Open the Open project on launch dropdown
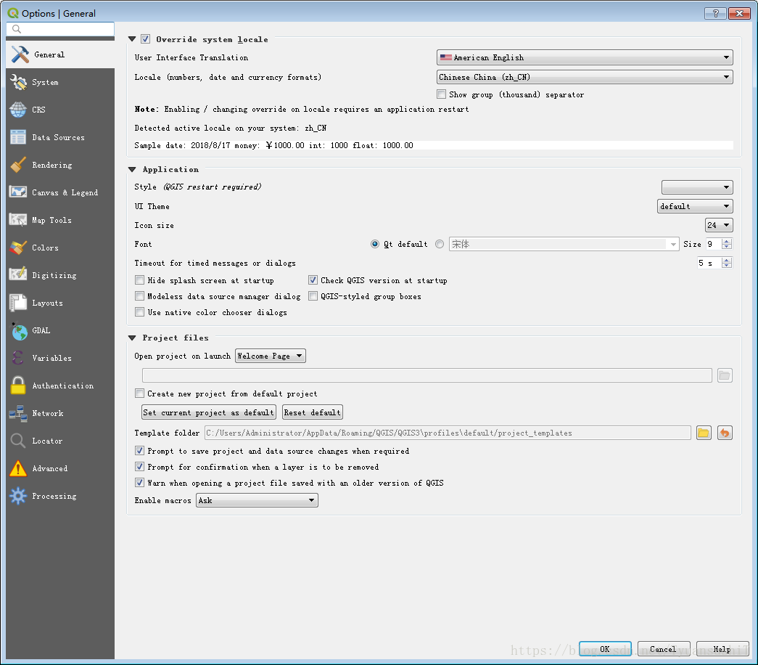The width and height of the screenshot is (758, 665). pyautogui.click(x=271, y=356)
